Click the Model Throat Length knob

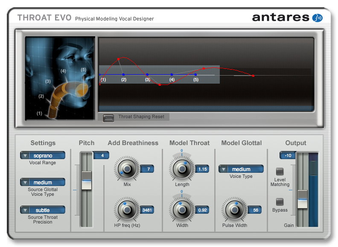click(x=182, y=169)
